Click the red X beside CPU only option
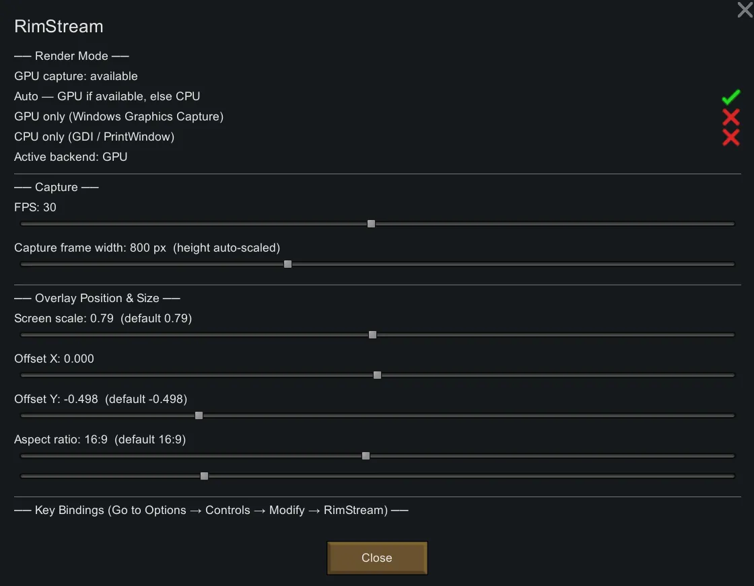The height and width of the screenshot is (586, 754). [730, 137]
